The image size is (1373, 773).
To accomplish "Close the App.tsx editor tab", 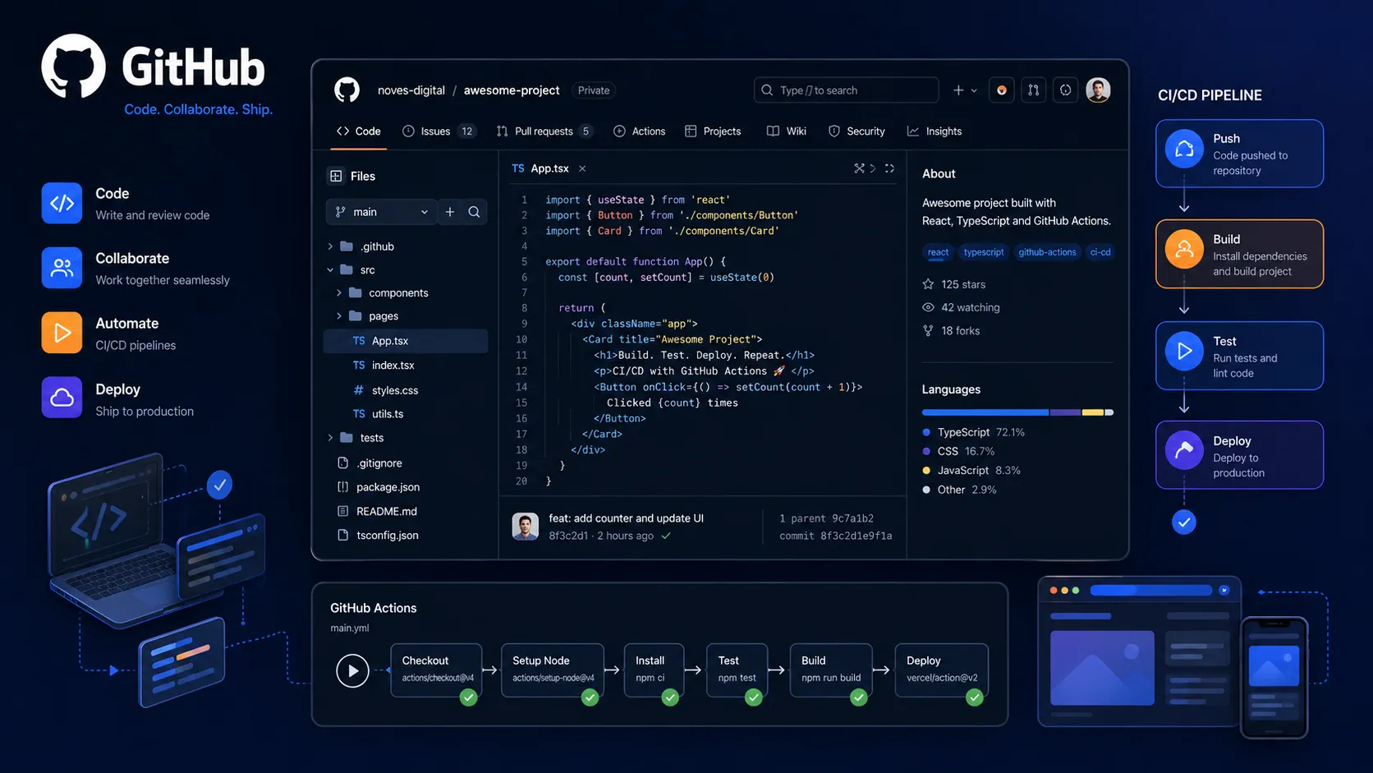I will [582, 168].
